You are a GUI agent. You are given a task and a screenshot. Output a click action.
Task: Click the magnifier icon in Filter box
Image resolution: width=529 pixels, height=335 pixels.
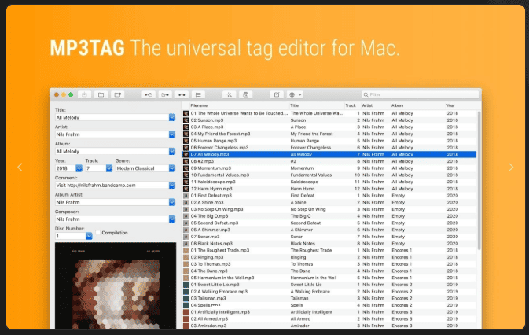tap(366, 95)
